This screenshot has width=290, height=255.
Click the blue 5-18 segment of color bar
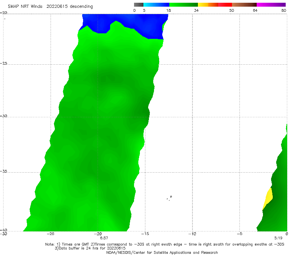coord(156,5)
